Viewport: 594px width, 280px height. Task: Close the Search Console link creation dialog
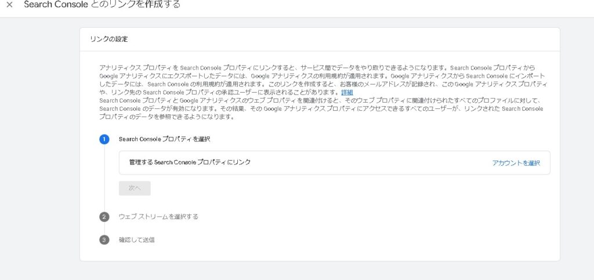pos(9,5)
